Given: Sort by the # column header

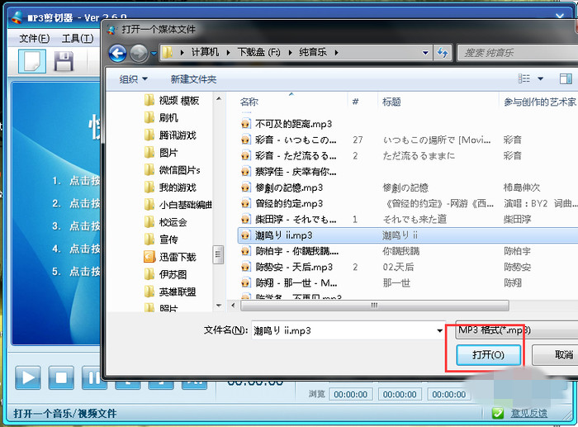Looking at the screenshot, I should [355, 102].
